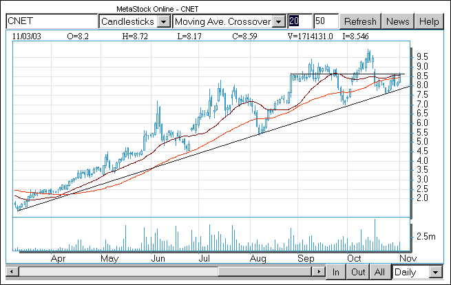The image size is (451, 285).
Task: Click the Aug label on the time axis
Action: pos(258,258)
